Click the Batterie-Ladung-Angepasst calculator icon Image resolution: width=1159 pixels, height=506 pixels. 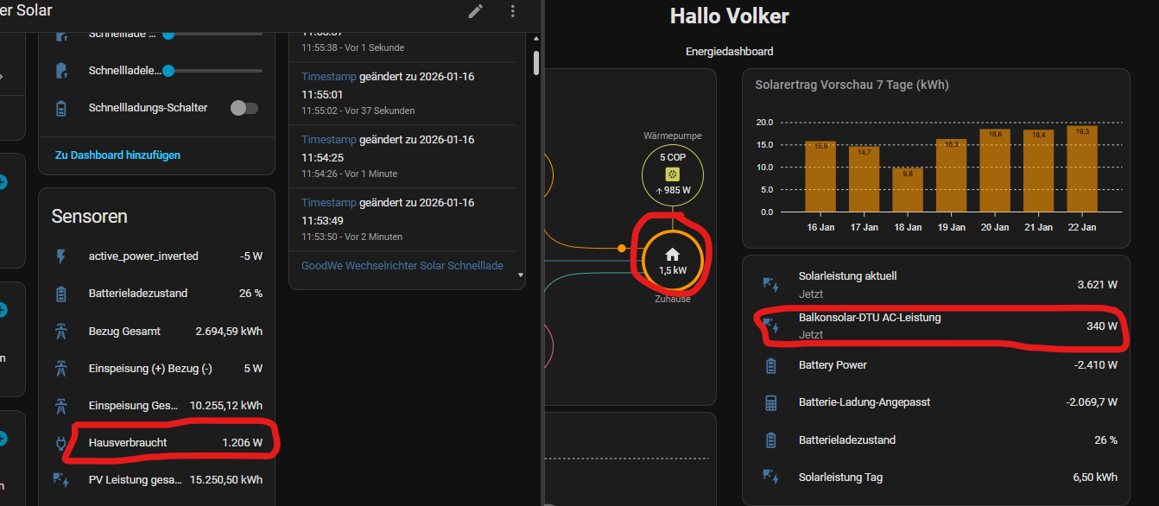click(771, 402)
